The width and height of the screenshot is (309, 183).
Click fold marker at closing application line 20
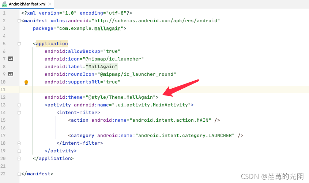(19, 159)
